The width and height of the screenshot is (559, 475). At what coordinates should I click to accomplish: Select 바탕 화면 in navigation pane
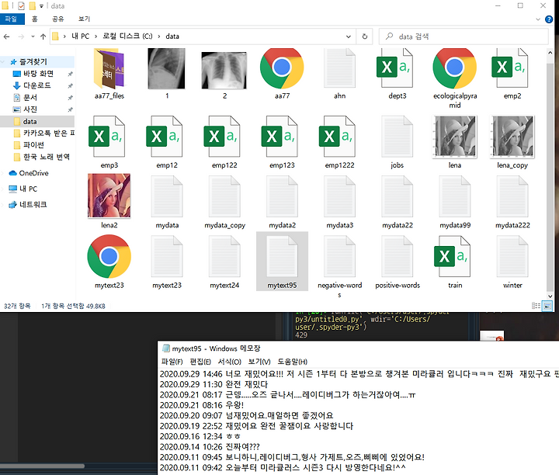pos(39,74)
